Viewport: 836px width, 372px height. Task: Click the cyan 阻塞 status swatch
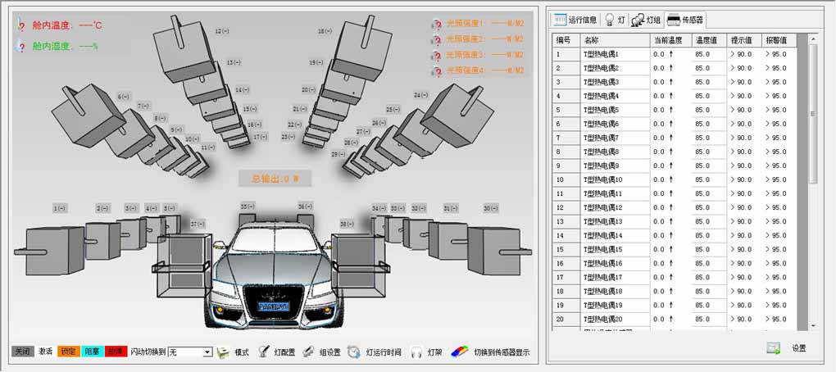[x=92, y=352]
